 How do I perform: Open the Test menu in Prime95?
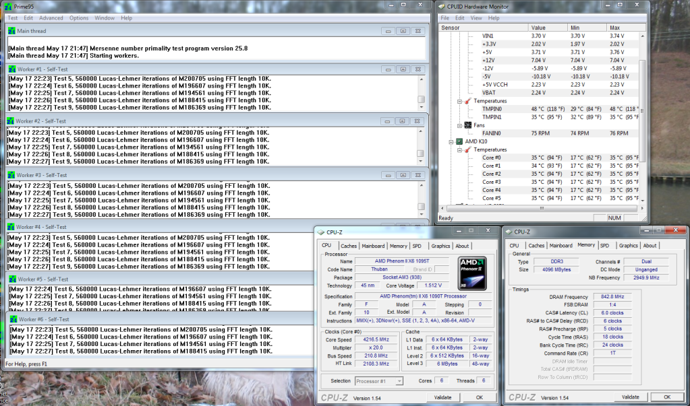[13, 18]
